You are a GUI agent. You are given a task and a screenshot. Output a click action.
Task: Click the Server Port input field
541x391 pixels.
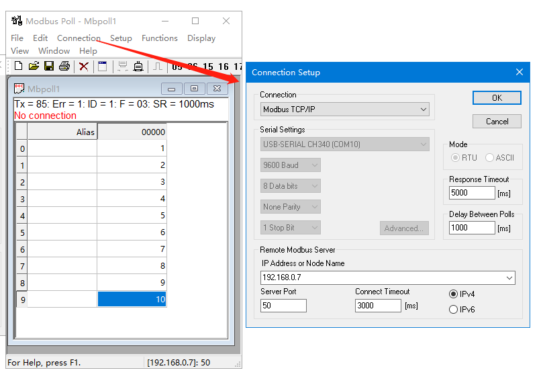(x=283, y=306)
